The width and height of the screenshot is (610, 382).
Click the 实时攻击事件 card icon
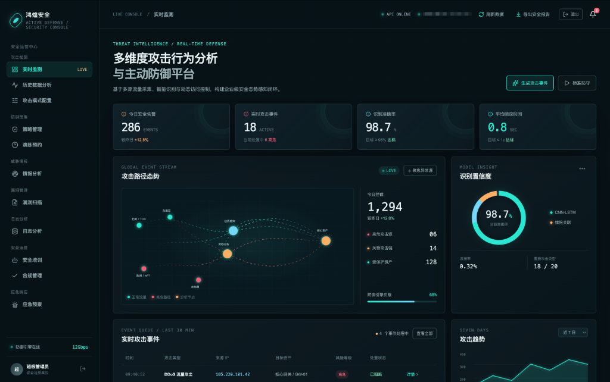pyautogui.click(x=246, y=114)
